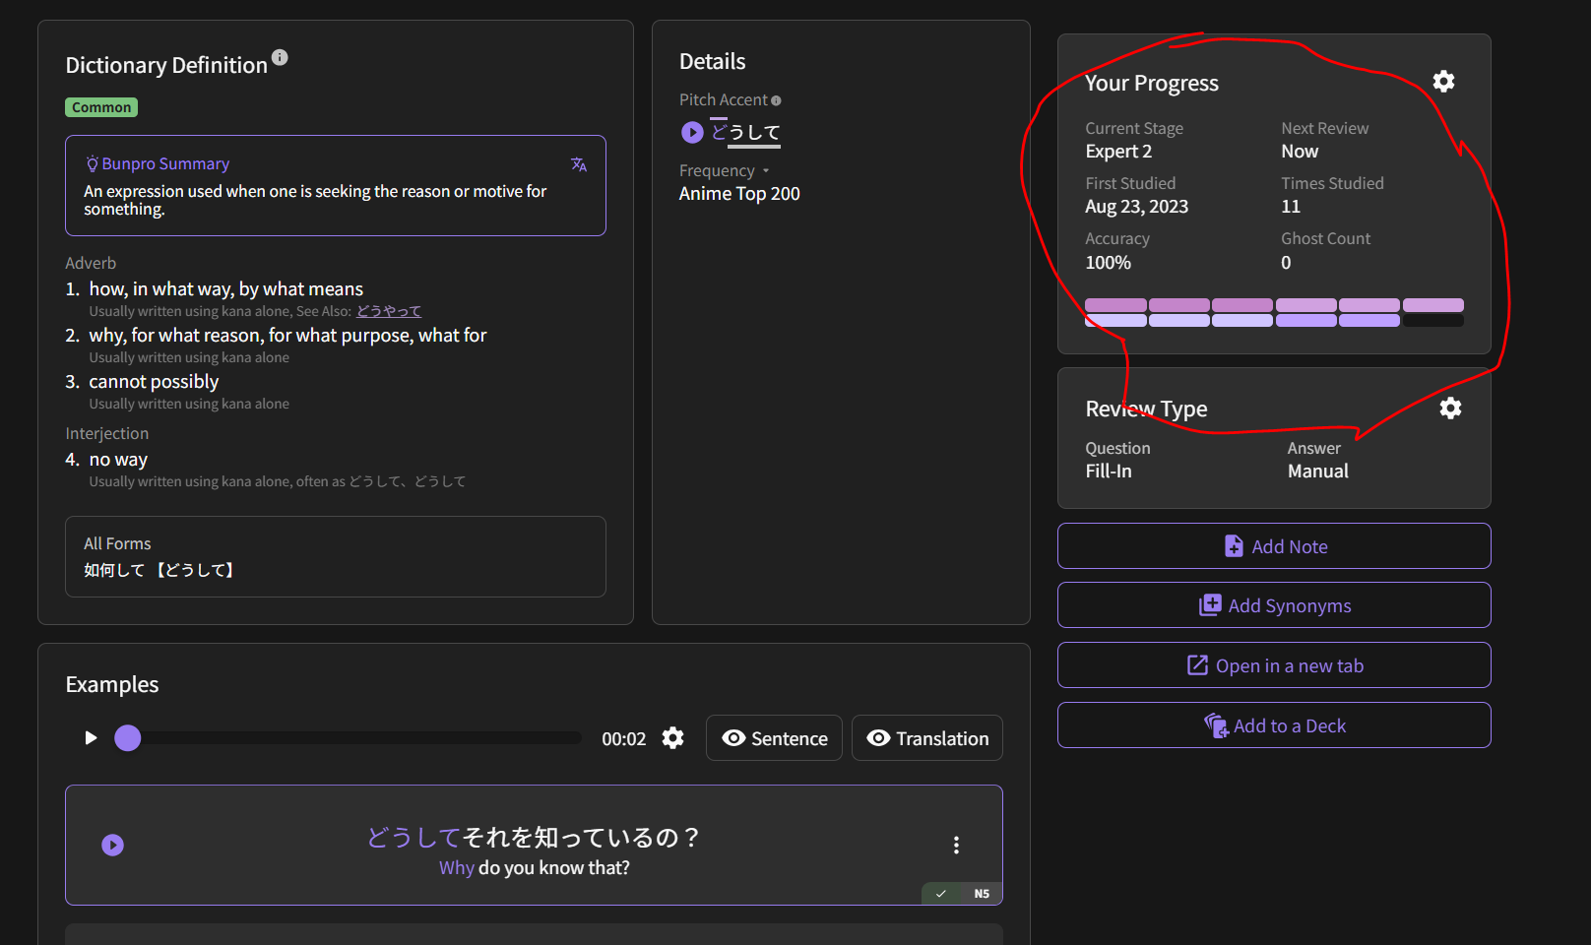Click the Add Synonyms button
1591x945 pixels.
click(1274, 605)
